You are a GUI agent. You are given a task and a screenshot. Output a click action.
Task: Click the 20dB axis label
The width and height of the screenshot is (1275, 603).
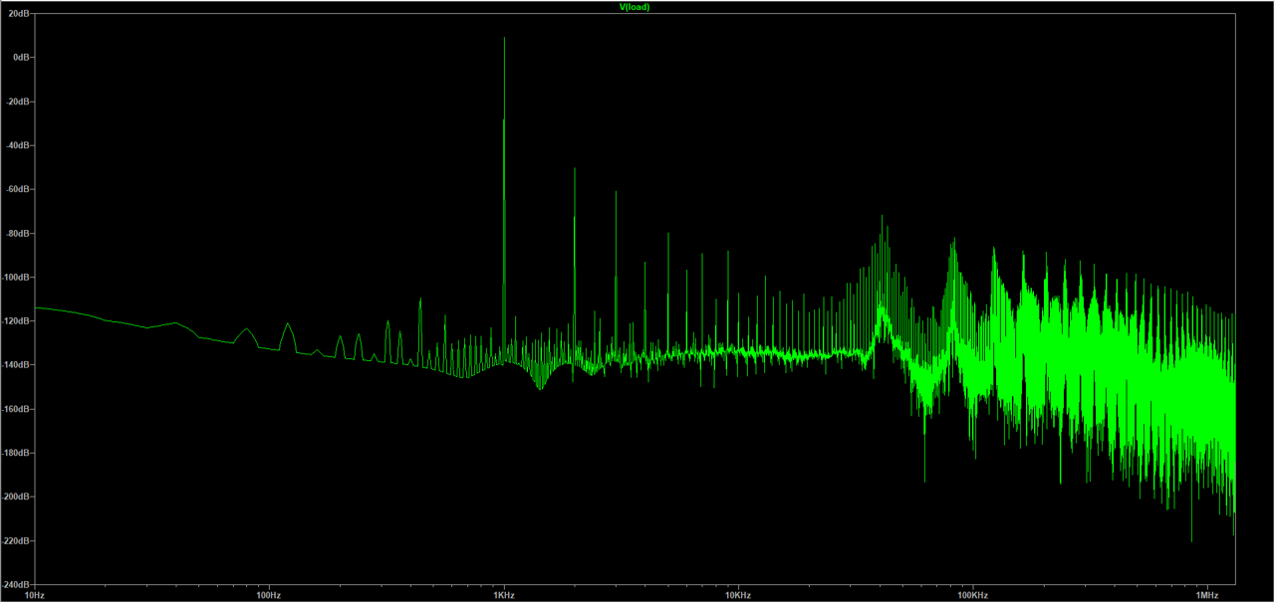tap(19, 14)
